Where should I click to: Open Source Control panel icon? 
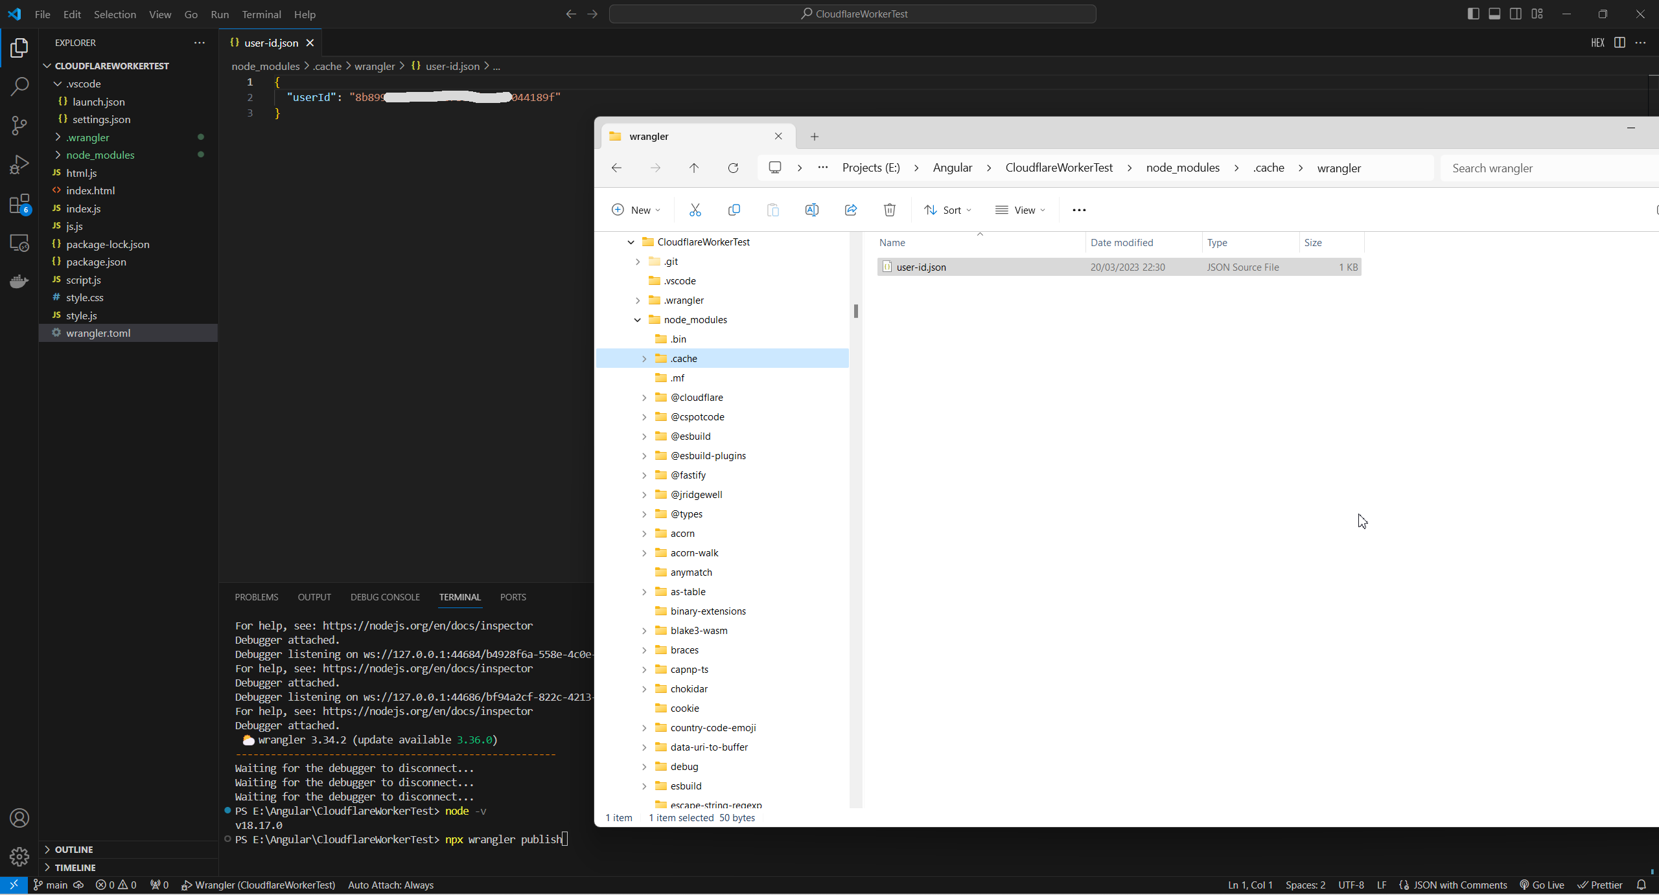[x=19, y=125]
